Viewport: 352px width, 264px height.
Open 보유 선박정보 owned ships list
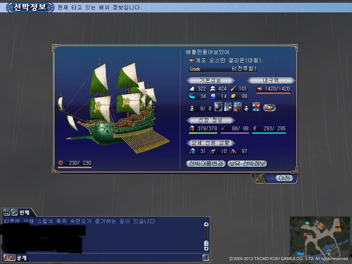247,164
